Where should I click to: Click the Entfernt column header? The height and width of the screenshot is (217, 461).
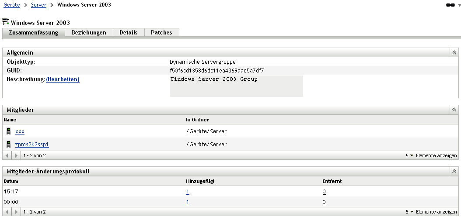click(332, 181)
